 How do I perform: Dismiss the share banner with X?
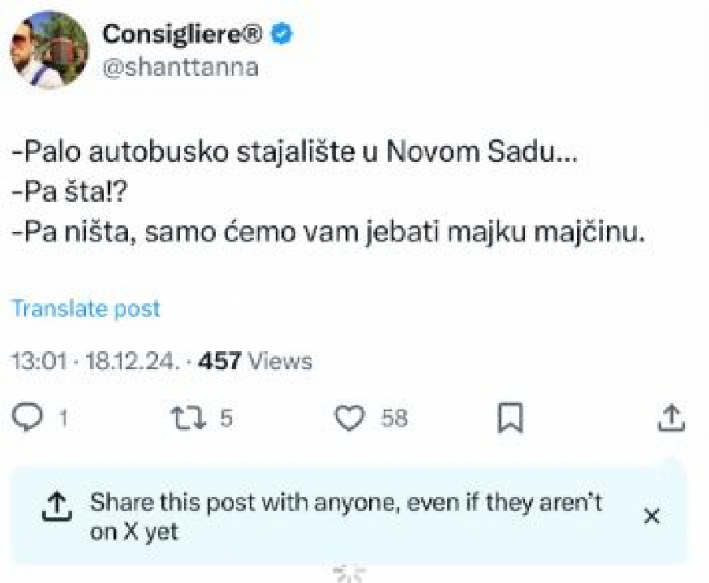tap(651, 516)
